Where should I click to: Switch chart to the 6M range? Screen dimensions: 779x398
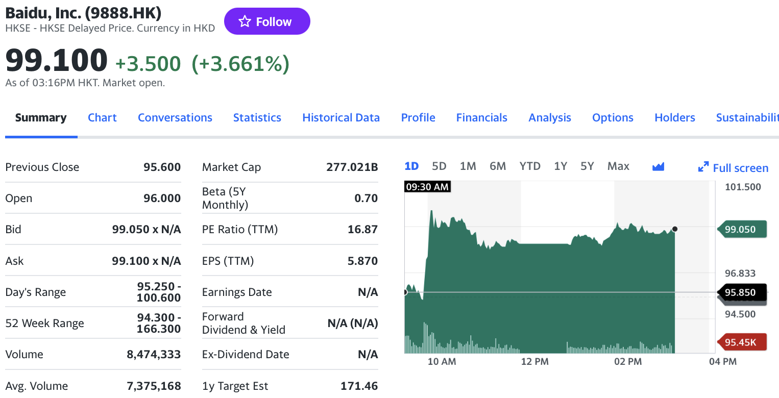point(498,166)
